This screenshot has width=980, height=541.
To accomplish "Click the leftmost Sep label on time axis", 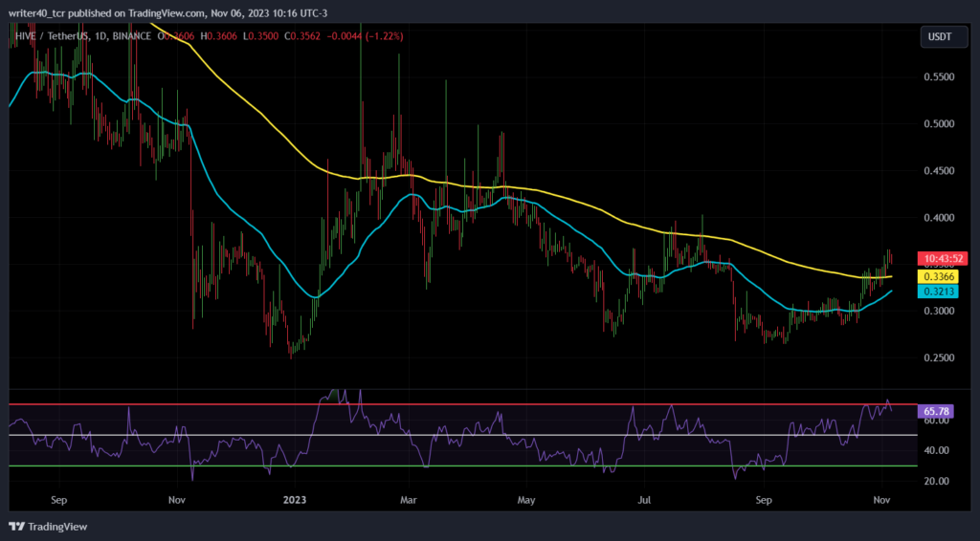I will pyautogui.click(x=58, y=500).
